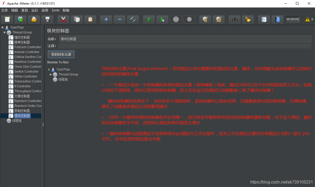Click the 00:00:00 elapsed timer display

(293, 19)
